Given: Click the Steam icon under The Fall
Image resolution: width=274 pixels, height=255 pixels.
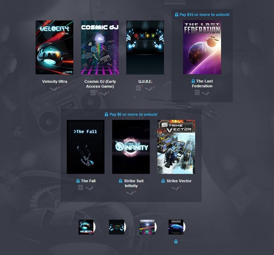Looking at the screenshot, I should [89, 188].
